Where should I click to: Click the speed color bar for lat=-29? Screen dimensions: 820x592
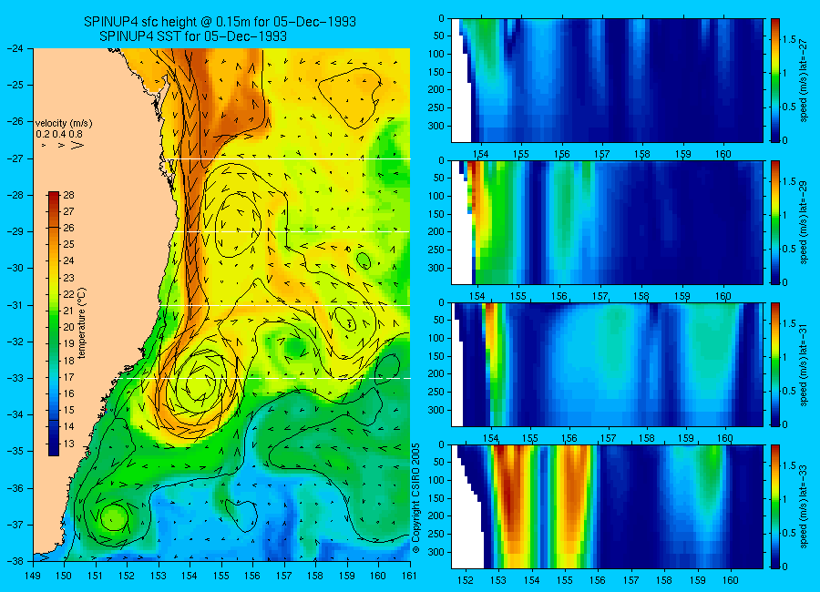[x=774, y=222]
